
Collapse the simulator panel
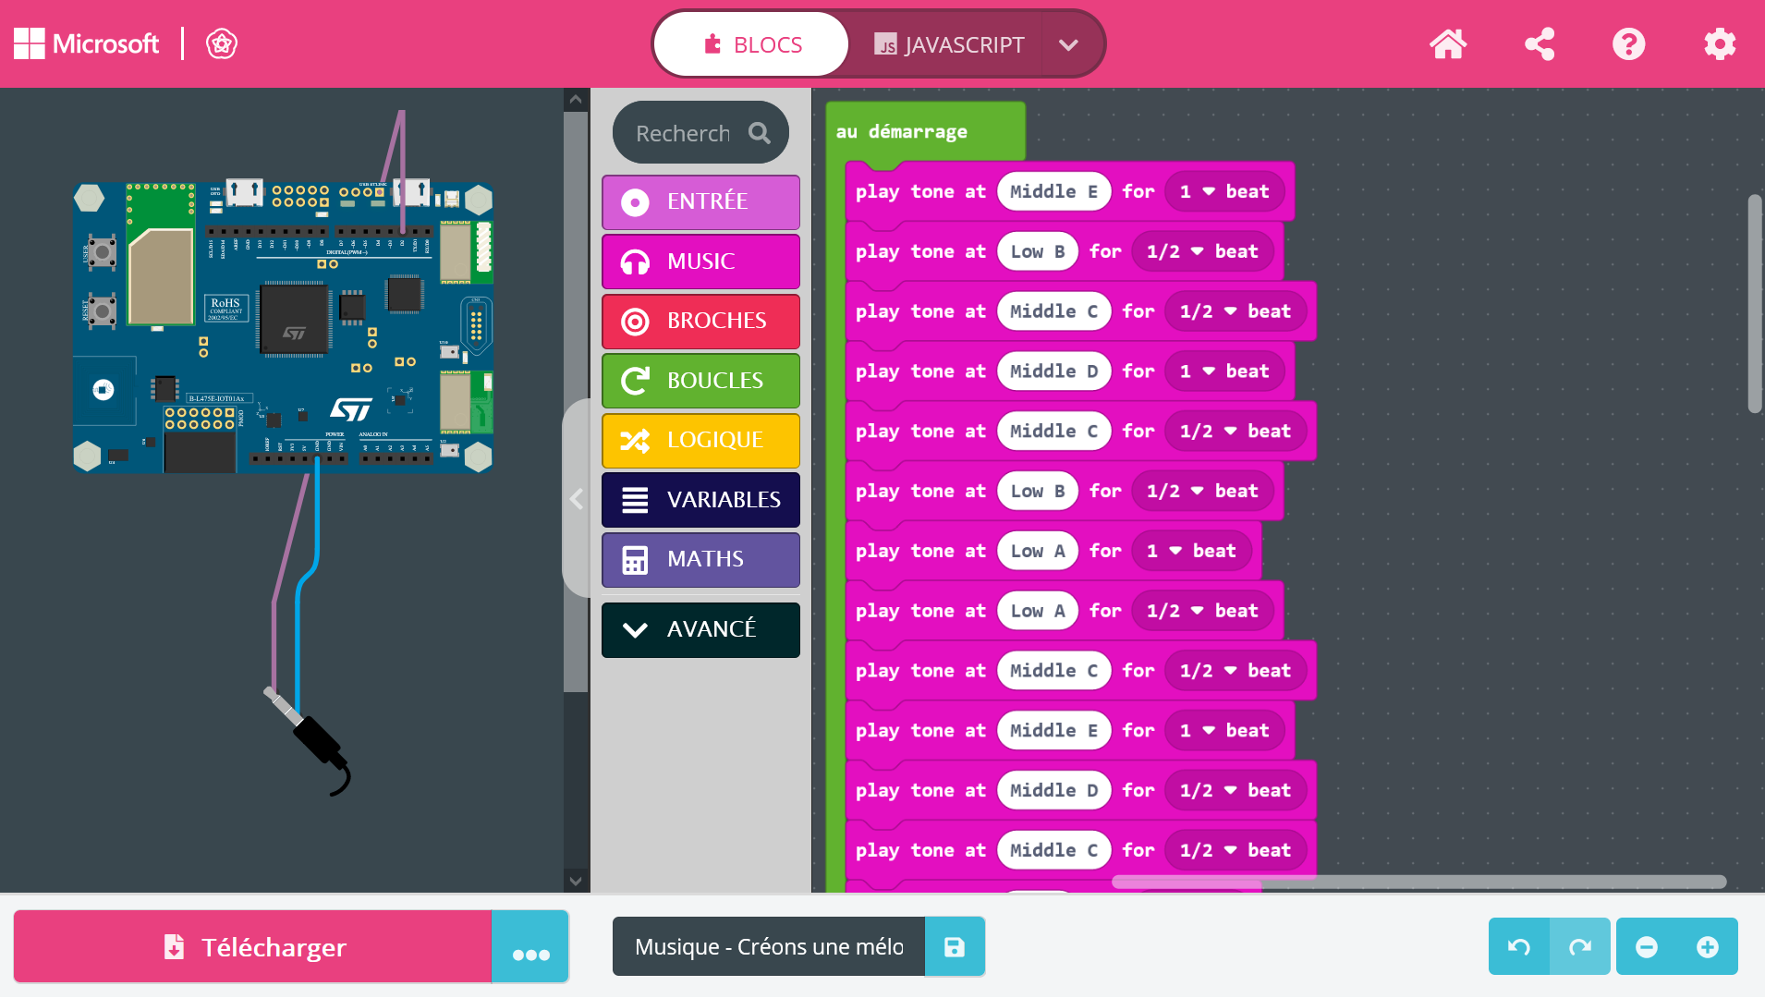pos(576,499)
